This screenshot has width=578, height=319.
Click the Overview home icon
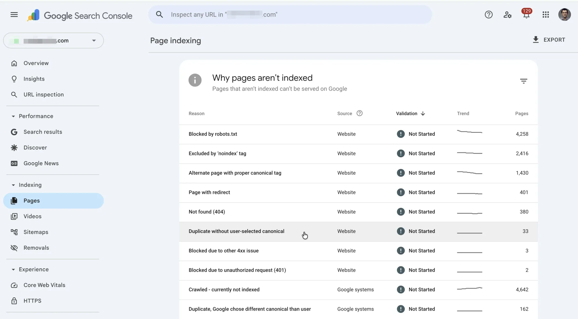14,63
